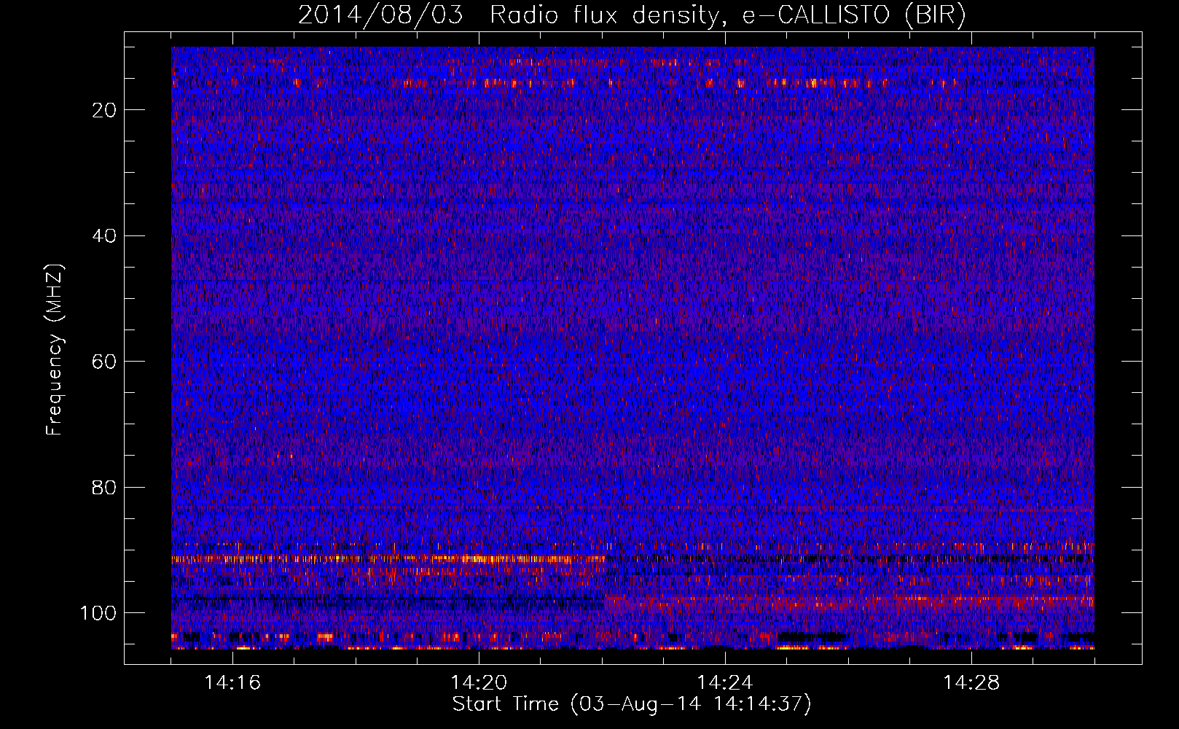Click the '100' frequency tick label
This screenshot has width=1179, height=729.
99,613
